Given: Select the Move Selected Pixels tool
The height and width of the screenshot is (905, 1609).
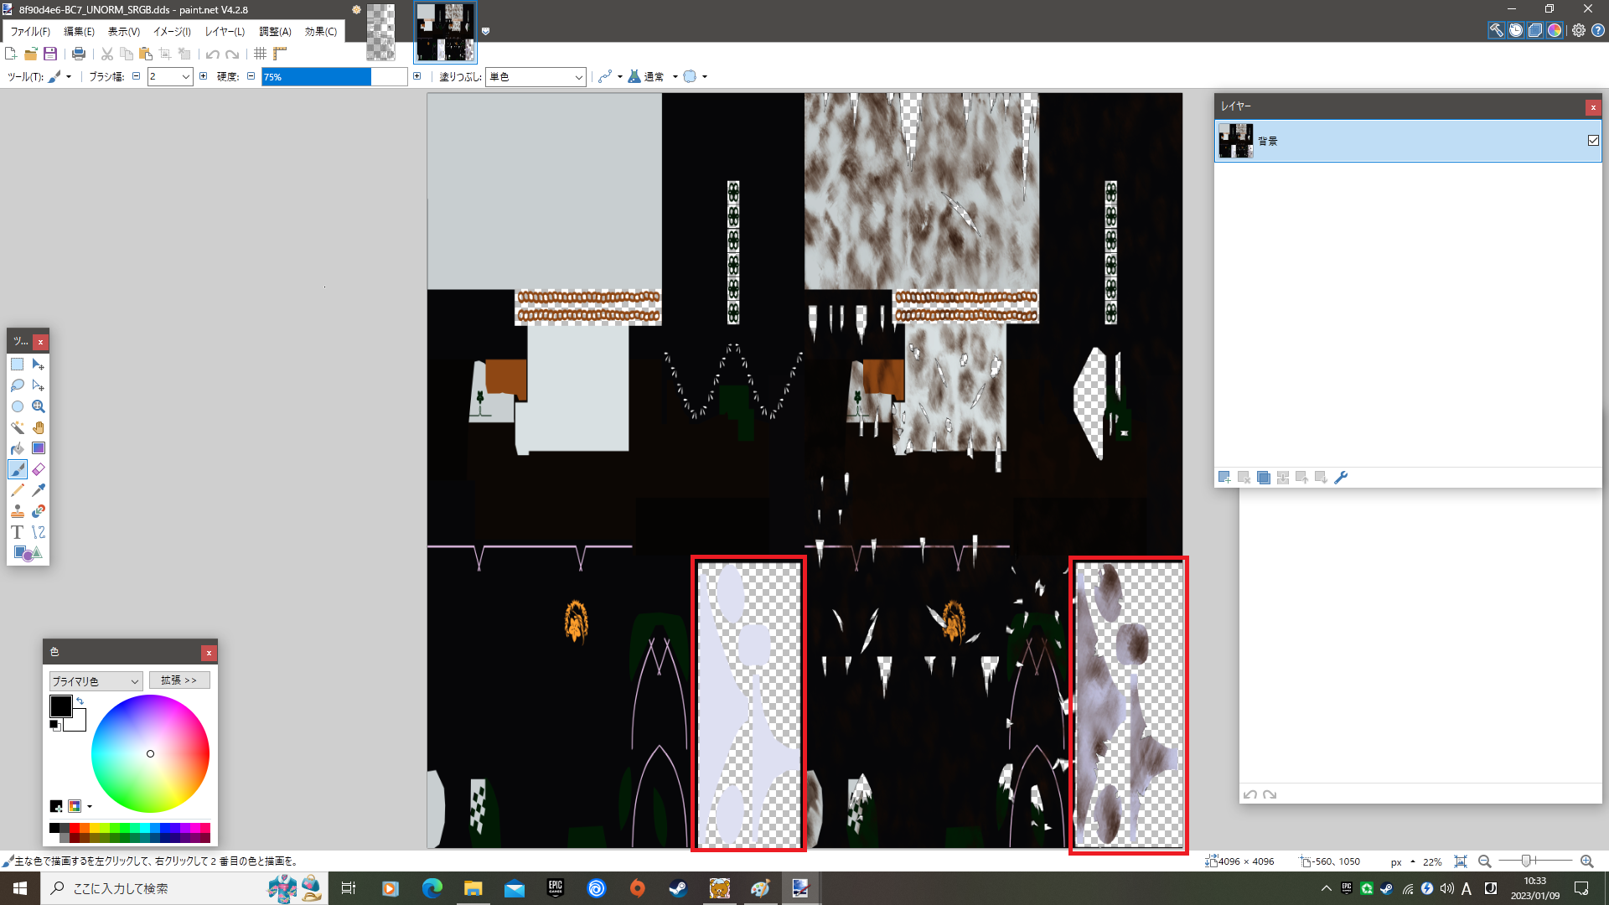Looking at the screenshot, I should (x=39, y=365).
